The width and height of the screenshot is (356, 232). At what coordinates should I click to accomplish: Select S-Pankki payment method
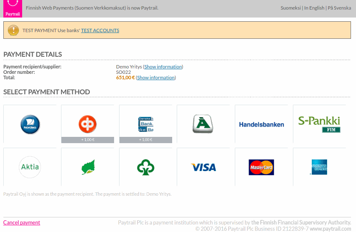click(320, 124)
